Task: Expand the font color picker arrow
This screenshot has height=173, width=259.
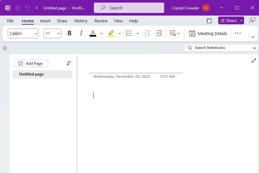Action: click(x=101, y=33)
